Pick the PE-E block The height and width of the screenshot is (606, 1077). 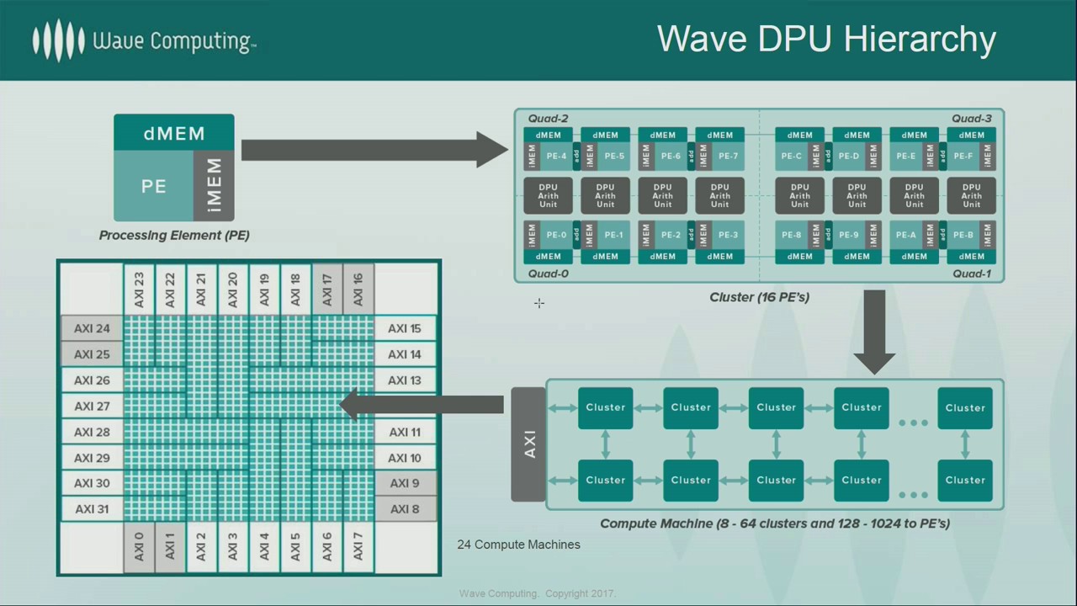coord(906,157)
